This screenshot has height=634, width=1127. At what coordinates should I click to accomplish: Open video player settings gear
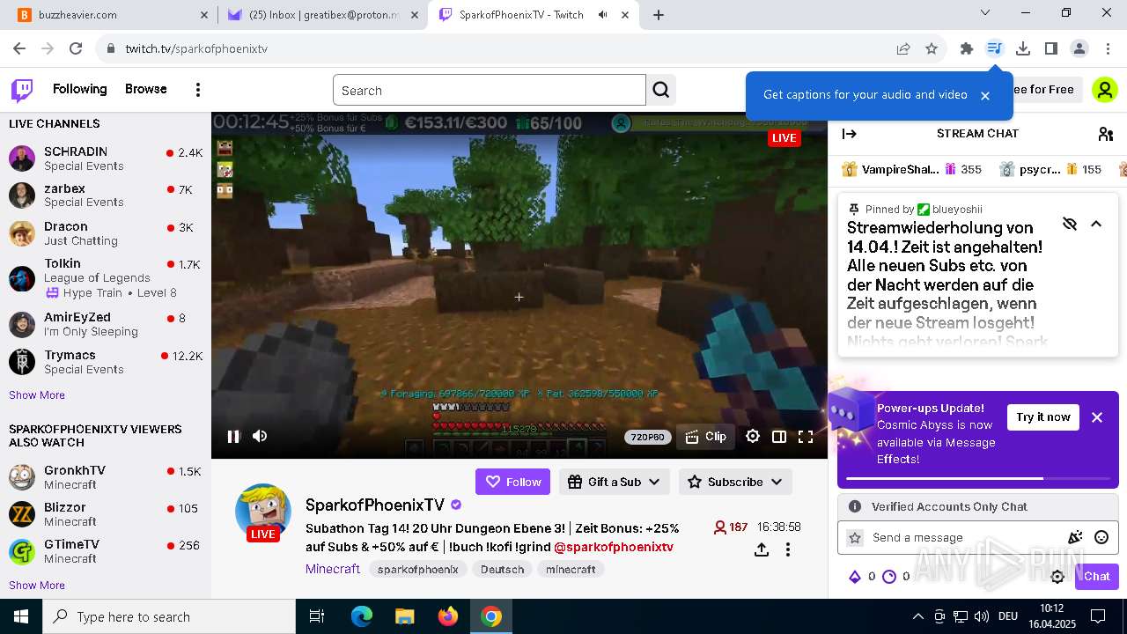click(753, 436)
